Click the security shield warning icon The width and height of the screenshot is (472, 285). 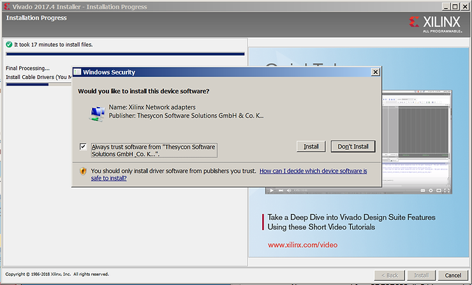(x=83, y=171)
